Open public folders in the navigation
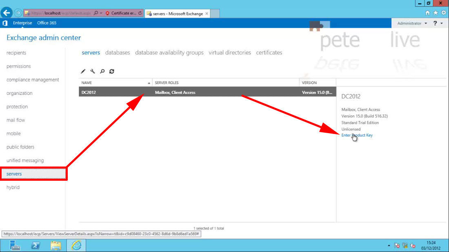 [x=20, y=147]
